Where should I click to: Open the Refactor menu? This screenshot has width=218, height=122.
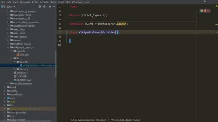45,2
